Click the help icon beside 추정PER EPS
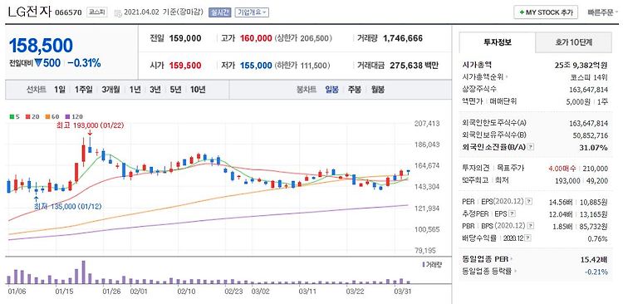Screen dimensions: 623x304 point(513,214)
